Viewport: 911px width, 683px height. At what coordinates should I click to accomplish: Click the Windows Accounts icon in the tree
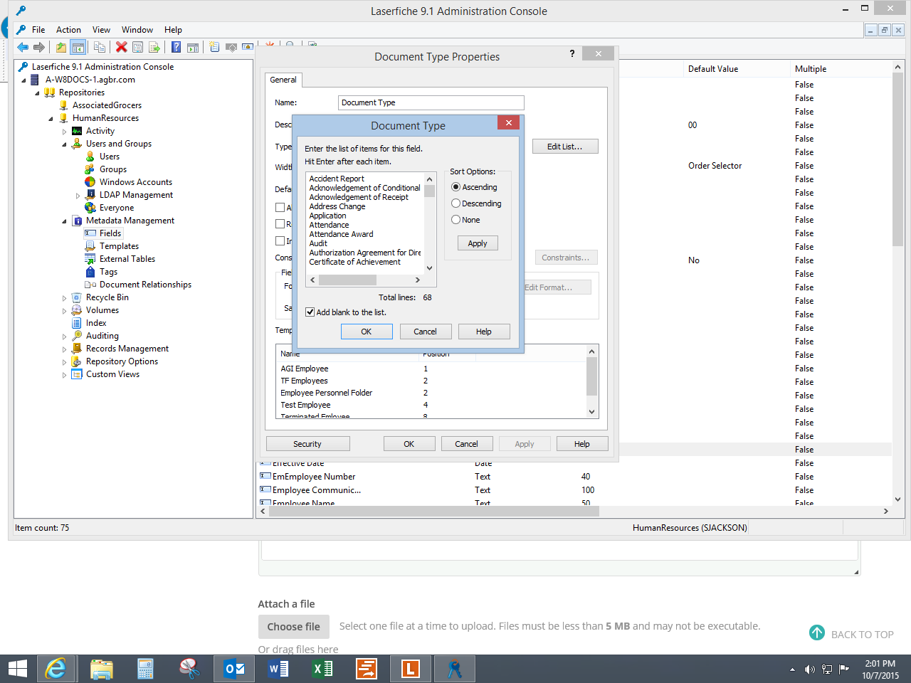(x=90, y=182)
